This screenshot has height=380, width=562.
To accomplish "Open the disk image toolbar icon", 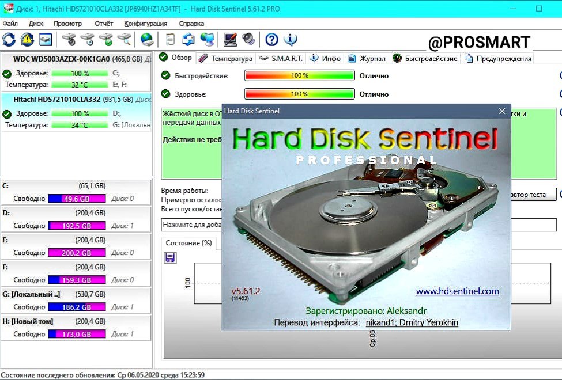I will click(x=46, y=39).
